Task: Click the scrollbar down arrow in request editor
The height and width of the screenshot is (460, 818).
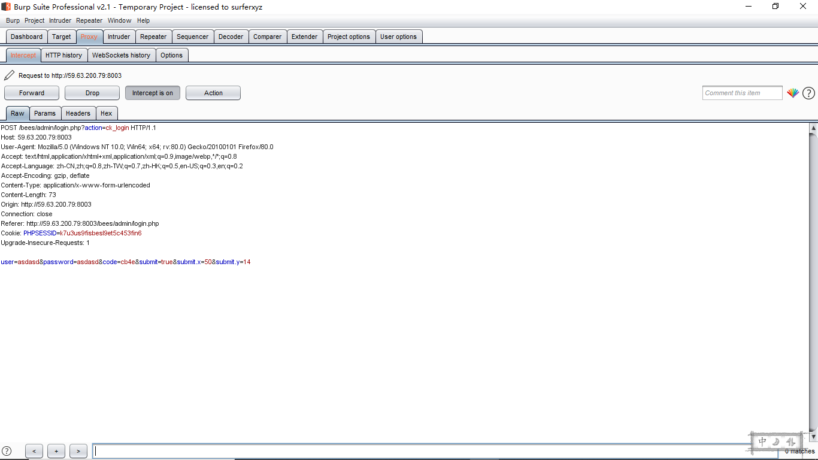Action: (813, 437)
